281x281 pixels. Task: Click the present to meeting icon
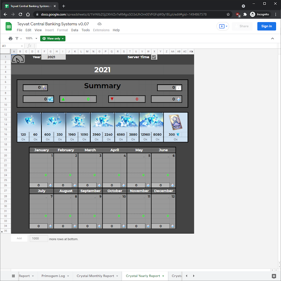[x=222, y=26]
